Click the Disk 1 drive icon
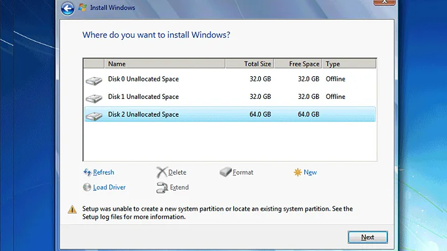 point(94,98)
